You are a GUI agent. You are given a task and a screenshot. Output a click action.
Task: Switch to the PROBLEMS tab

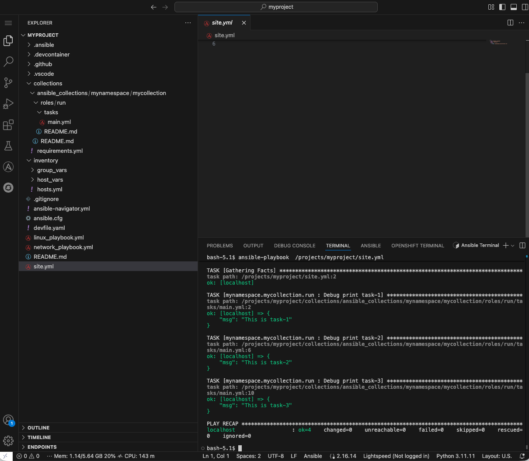coord(220,246)
